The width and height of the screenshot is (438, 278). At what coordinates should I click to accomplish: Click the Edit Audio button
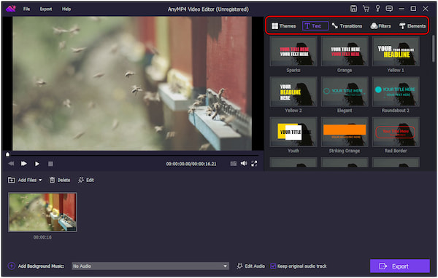click(251, 266)
